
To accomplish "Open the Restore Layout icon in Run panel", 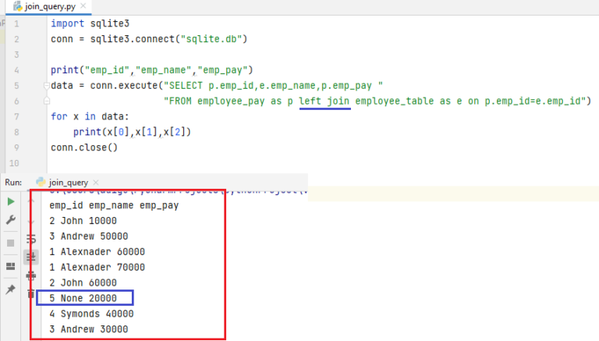I will (x=11, y=266).
